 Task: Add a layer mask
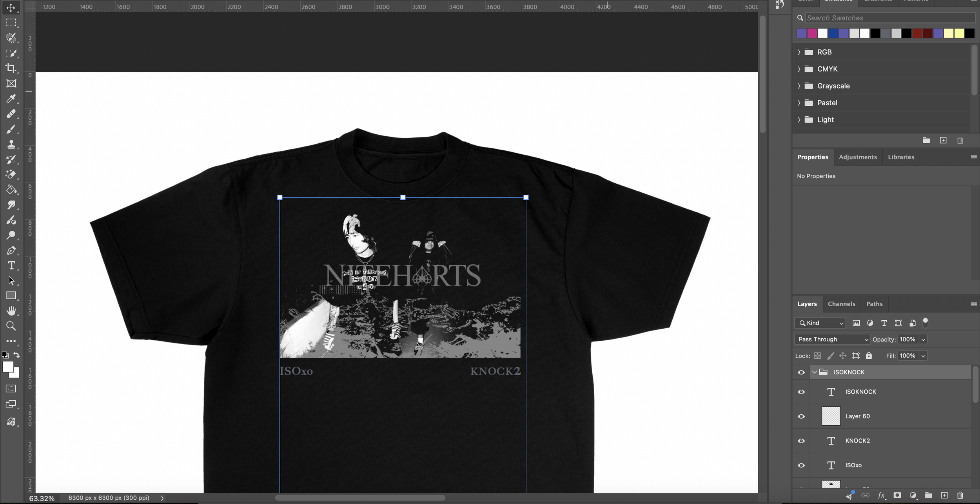(897, 495)
